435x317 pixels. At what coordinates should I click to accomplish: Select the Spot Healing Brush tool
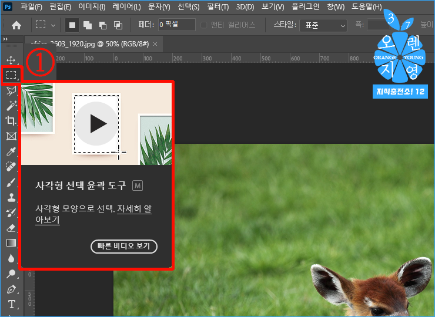point(11,167)
